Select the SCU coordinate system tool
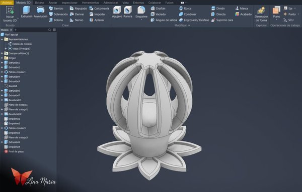Screen dimensions: 302x192 pos(288,20)
